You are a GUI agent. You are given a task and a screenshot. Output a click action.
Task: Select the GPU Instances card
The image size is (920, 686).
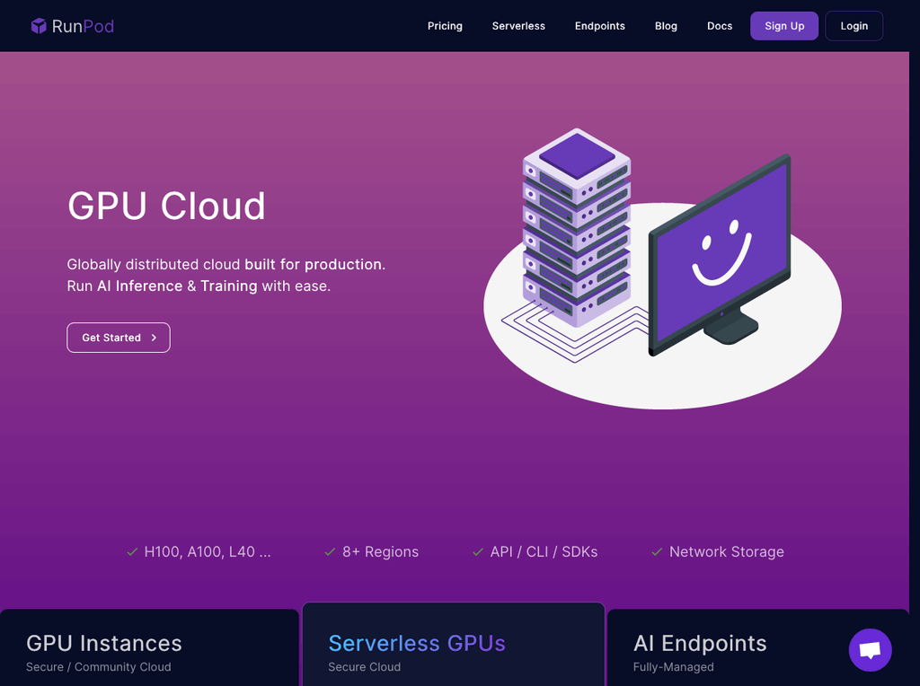point(150,647)
